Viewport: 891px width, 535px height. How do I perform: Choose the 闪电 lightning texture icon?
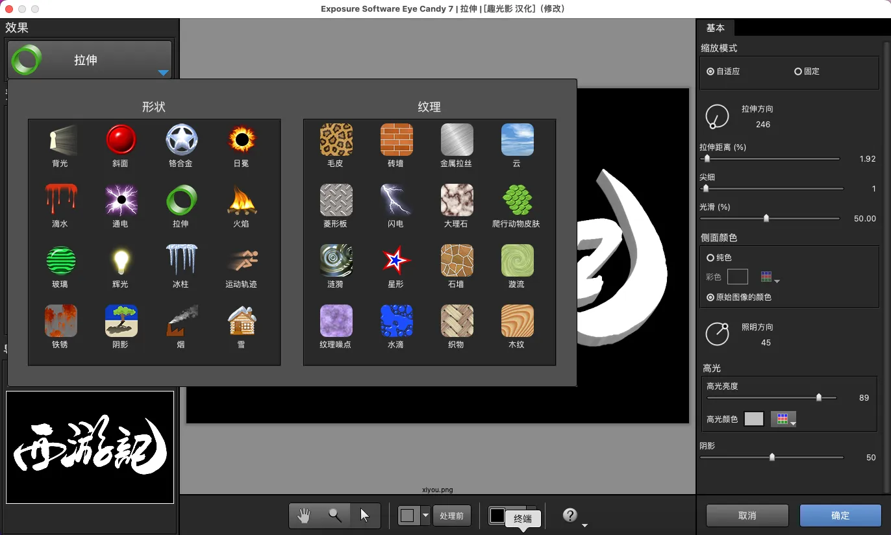pos(396,200)
